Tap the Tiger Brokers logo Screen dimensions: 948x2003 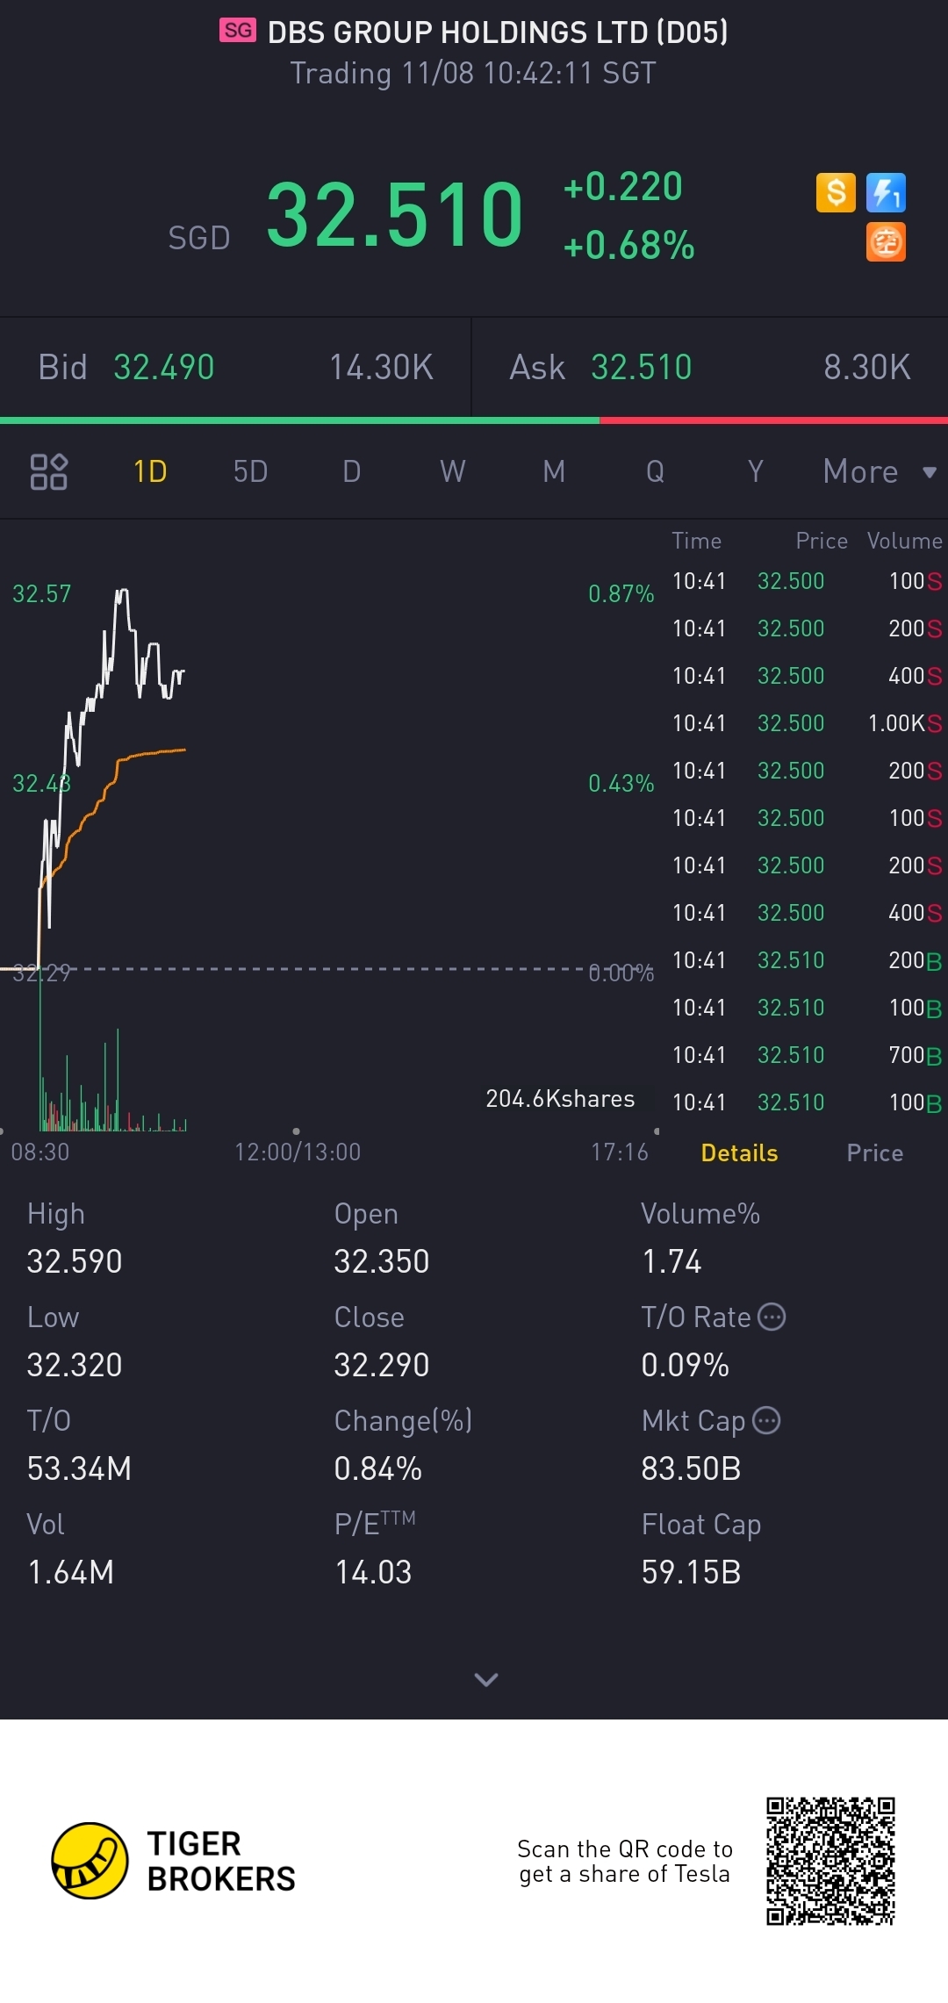(x=173, y=1861)
